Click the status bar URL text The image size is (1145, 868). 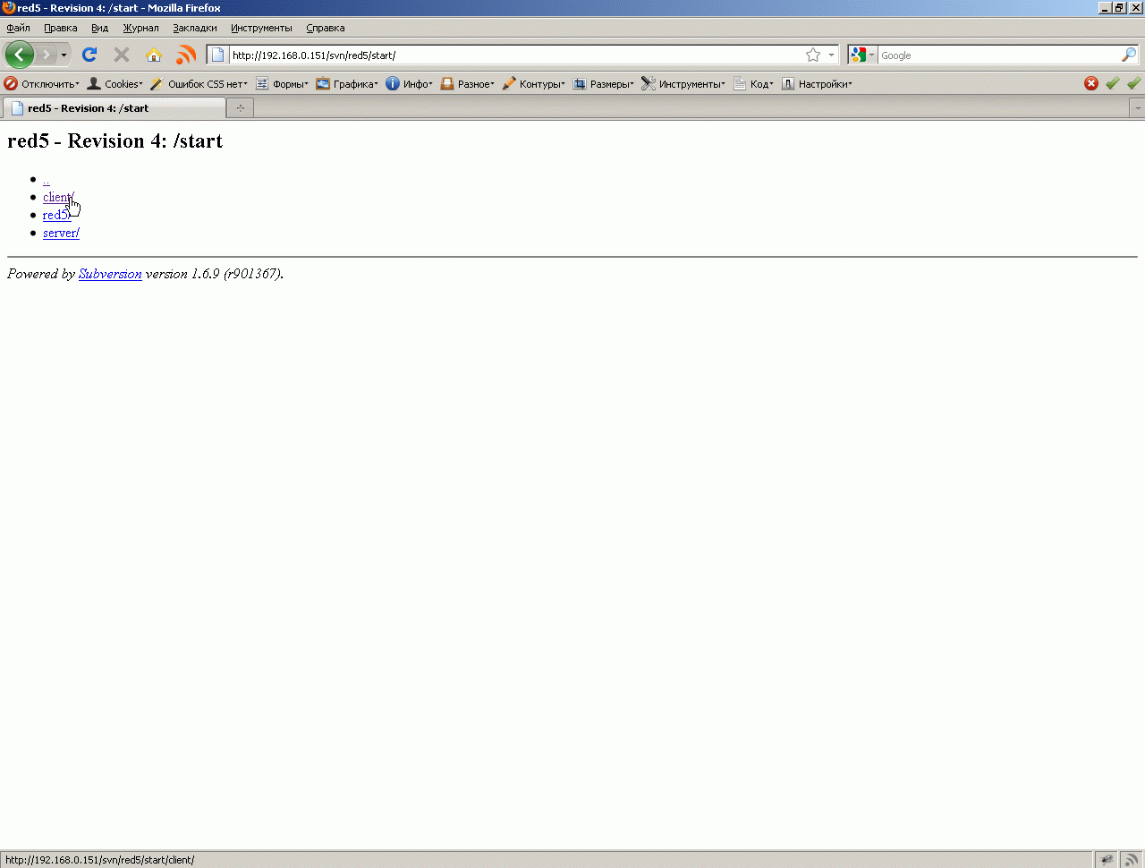coord(100,860)
